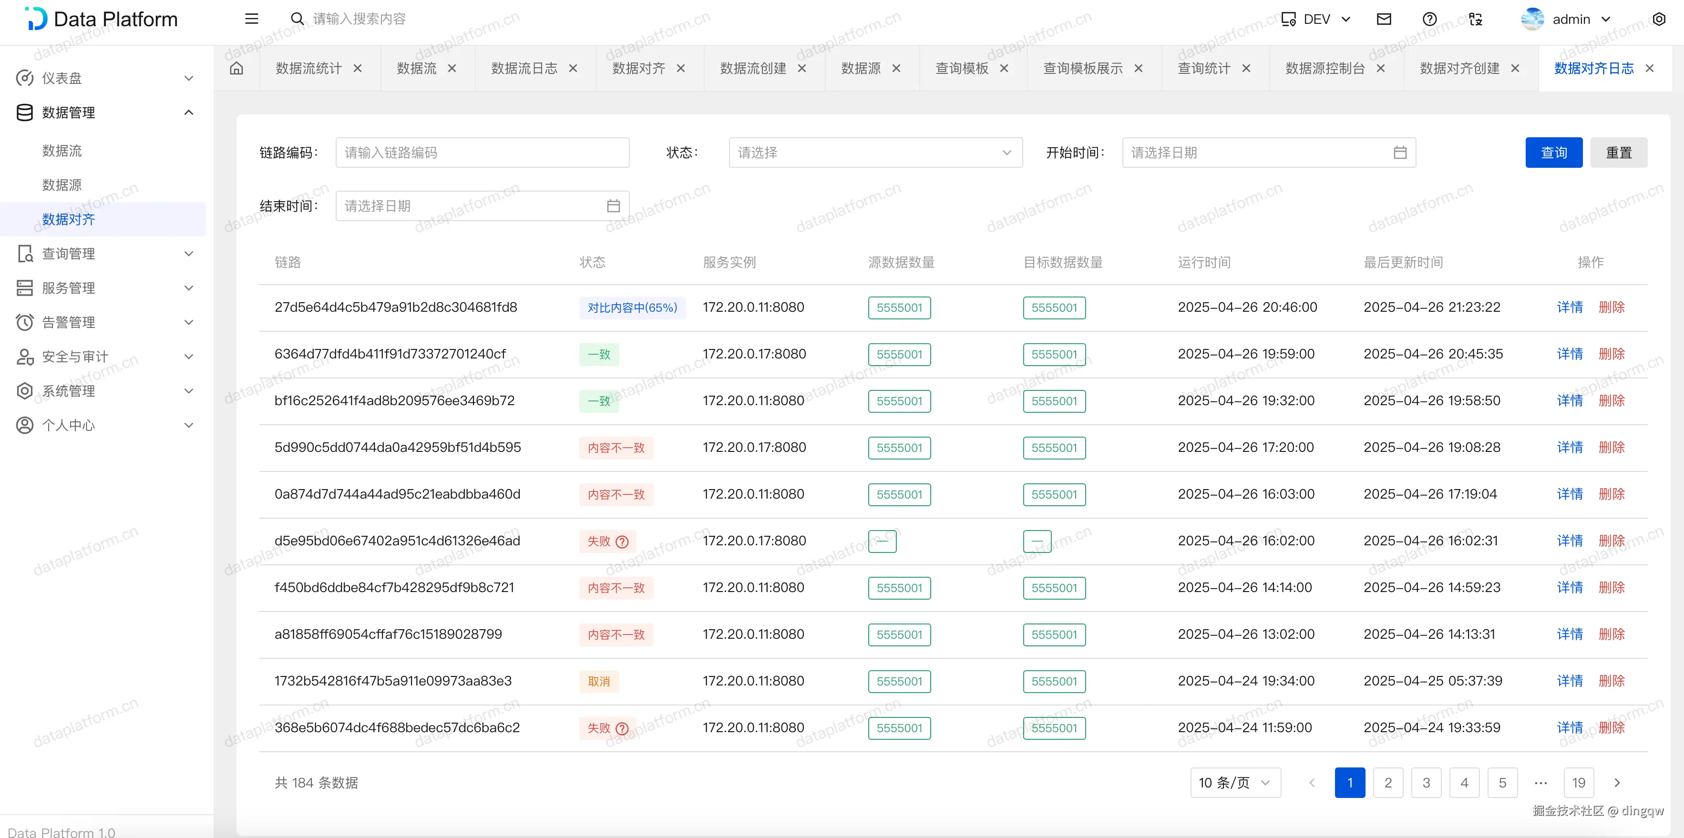Select 数据流 in the sidebar

(62, 150)
